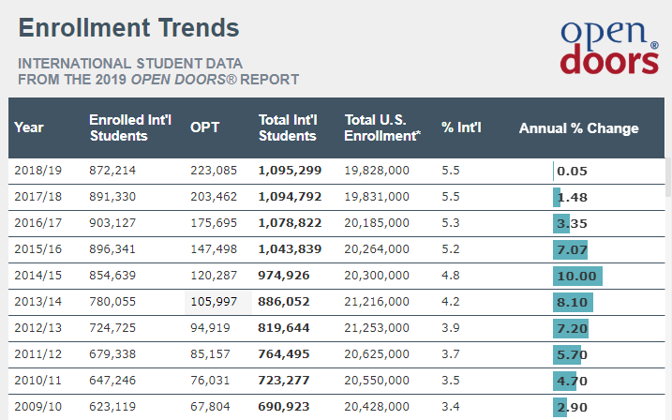
Task: Click the Enrollment Trends title
Action: [x=128, y=27]
